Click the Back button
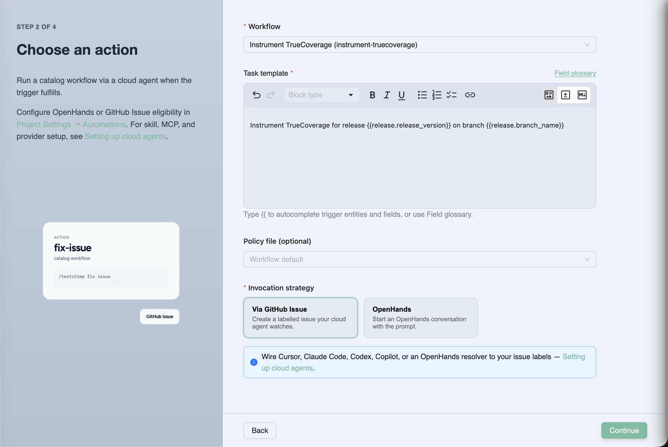Screen dimensions: 668x447 coord(260,430)
